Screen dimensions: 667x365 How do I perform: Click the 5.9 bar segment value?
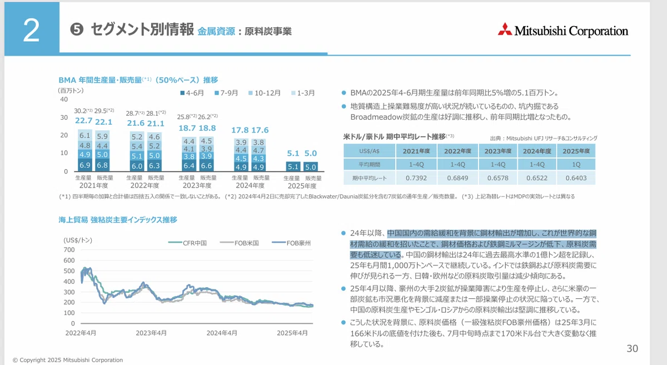click(x=102, y=136)
